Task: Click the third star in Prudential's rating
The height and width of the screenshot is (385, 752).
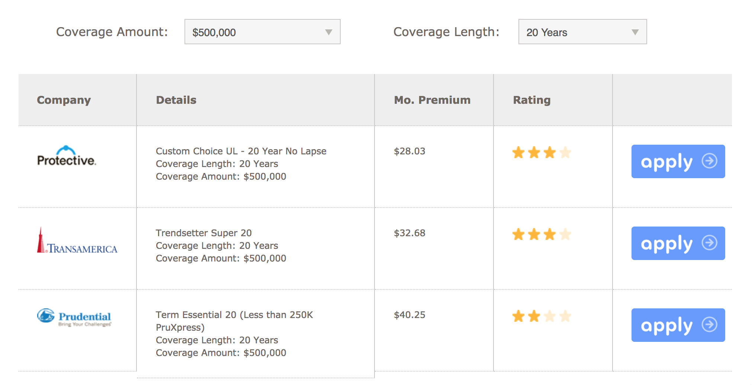Action: [x=549, y=316]
